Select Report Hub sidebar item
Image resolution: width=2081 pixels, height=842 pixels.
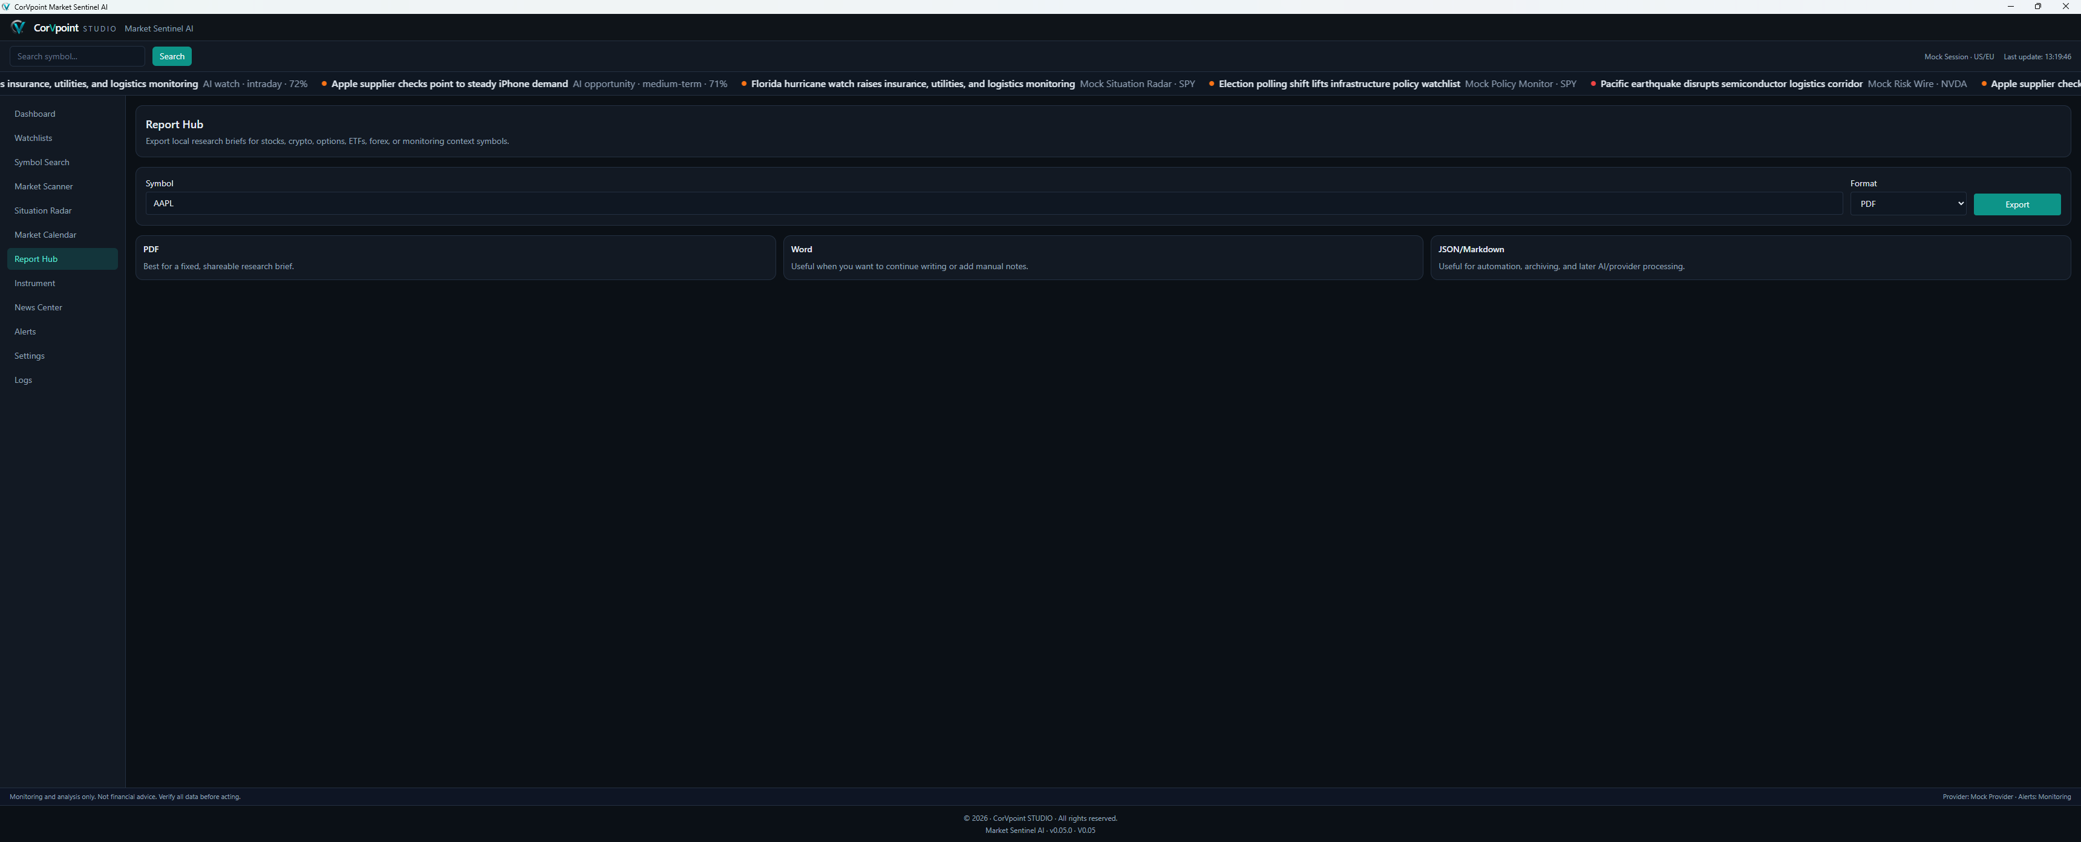pyautogui.click(x=62, y=259)
